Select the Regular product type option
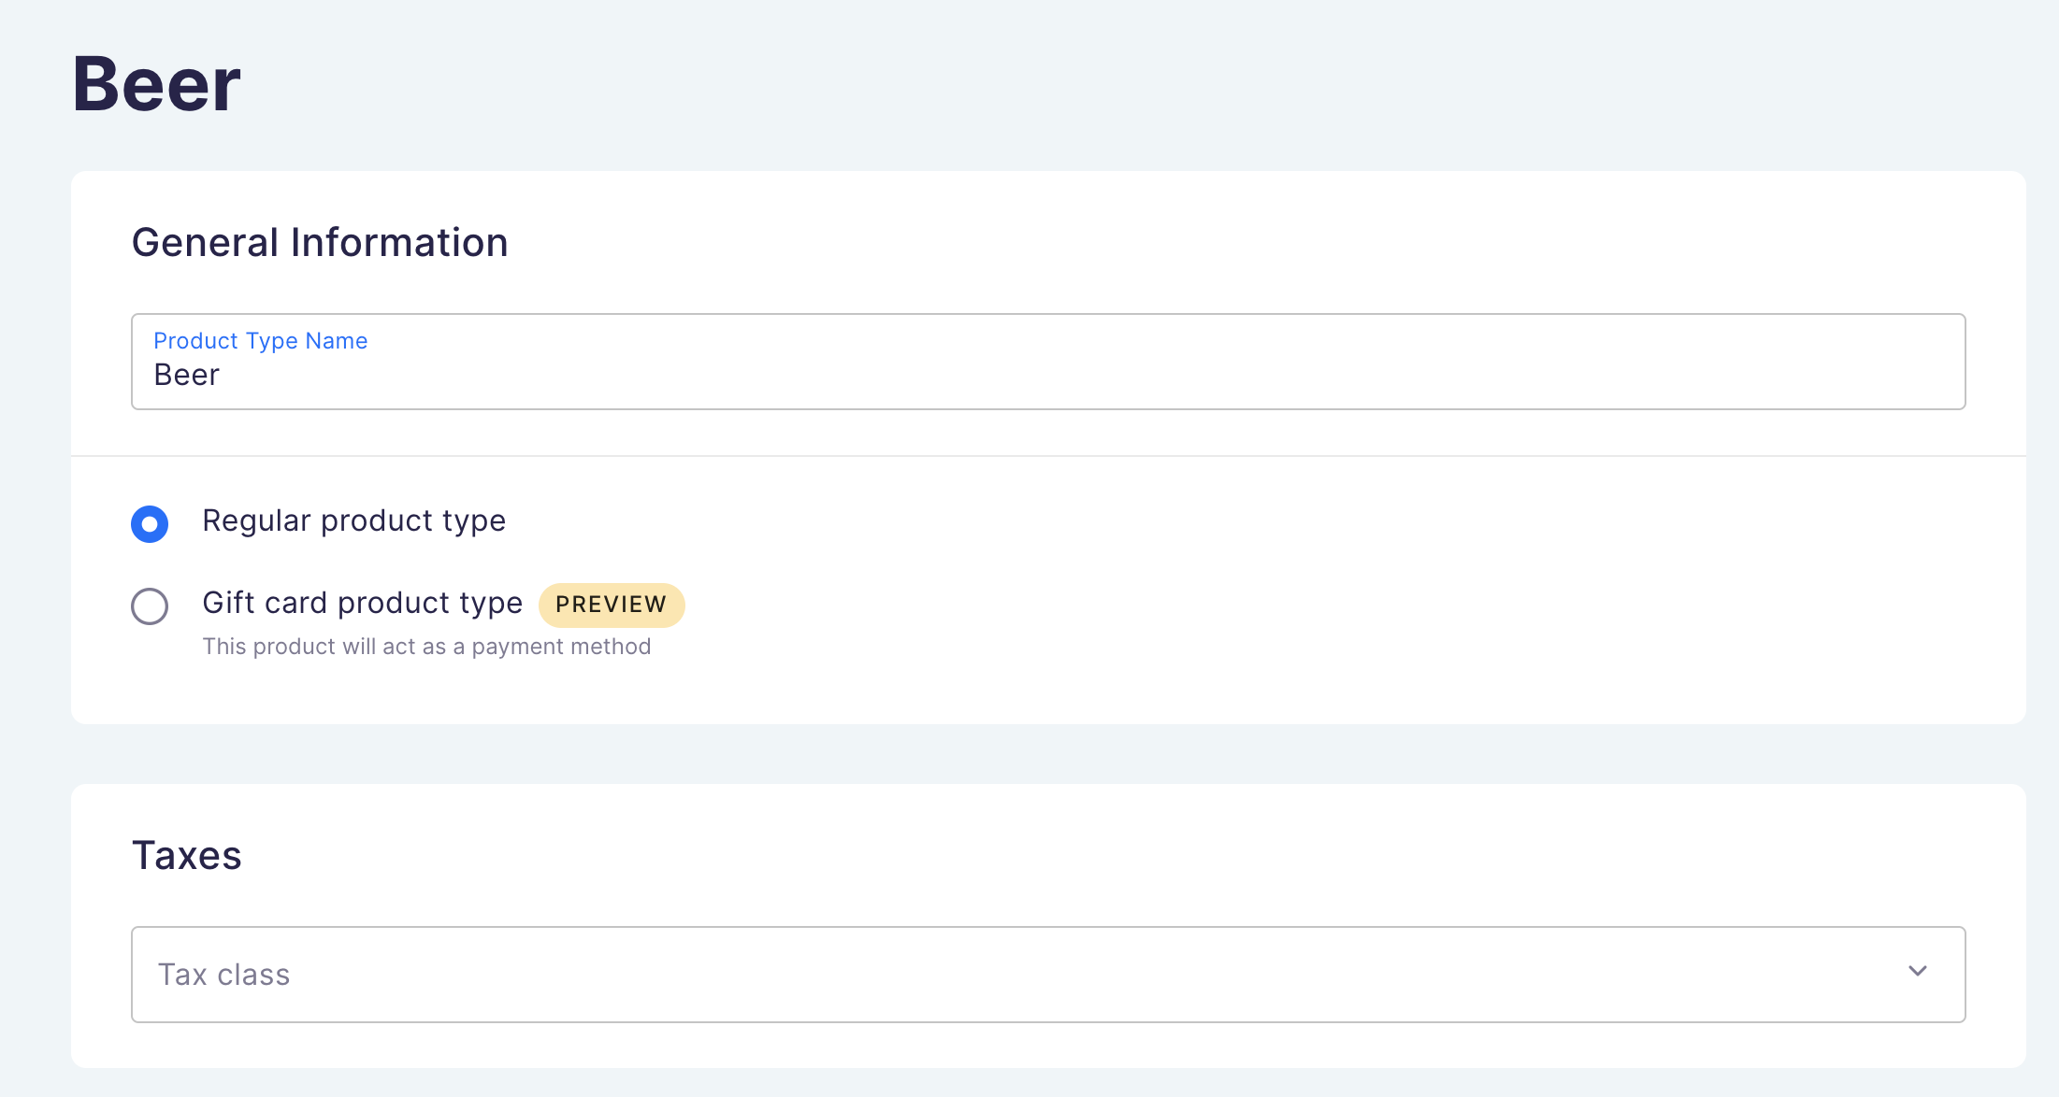Viewport: 2059px width, 1097px height. point(150,524)
